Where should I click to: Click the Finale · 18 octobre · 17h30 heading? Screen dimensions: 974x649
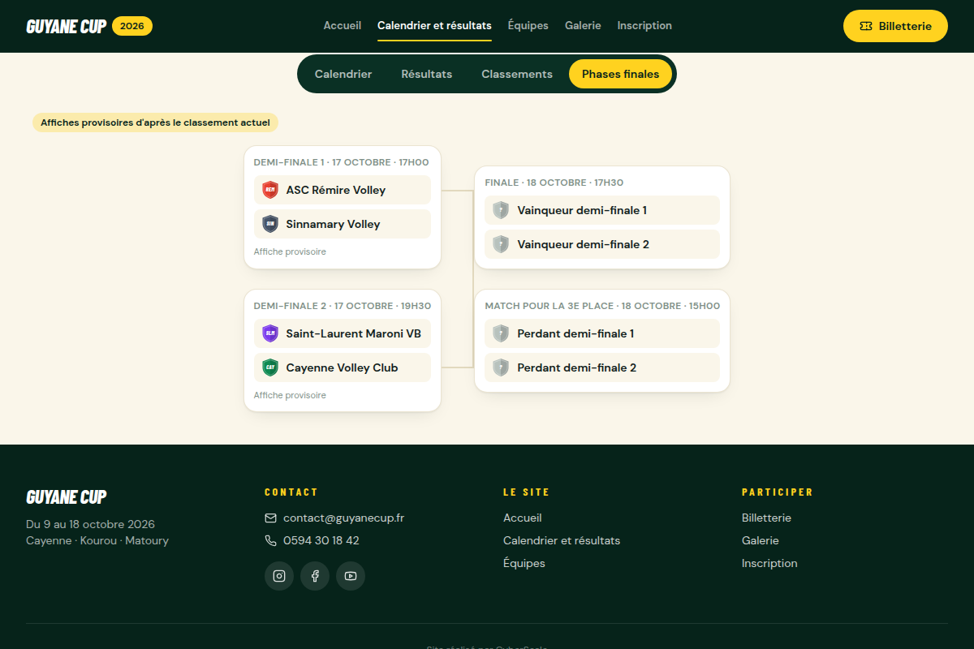pyautogui.click(x=554, y=183)
